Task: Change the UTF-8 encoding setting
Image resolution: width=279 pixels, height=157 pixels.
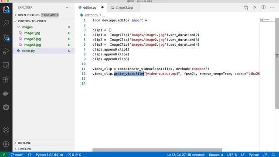Action: tap(232, 155)
